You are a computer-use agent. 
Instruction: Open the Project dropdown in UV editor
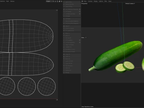[x=50, y=1]
